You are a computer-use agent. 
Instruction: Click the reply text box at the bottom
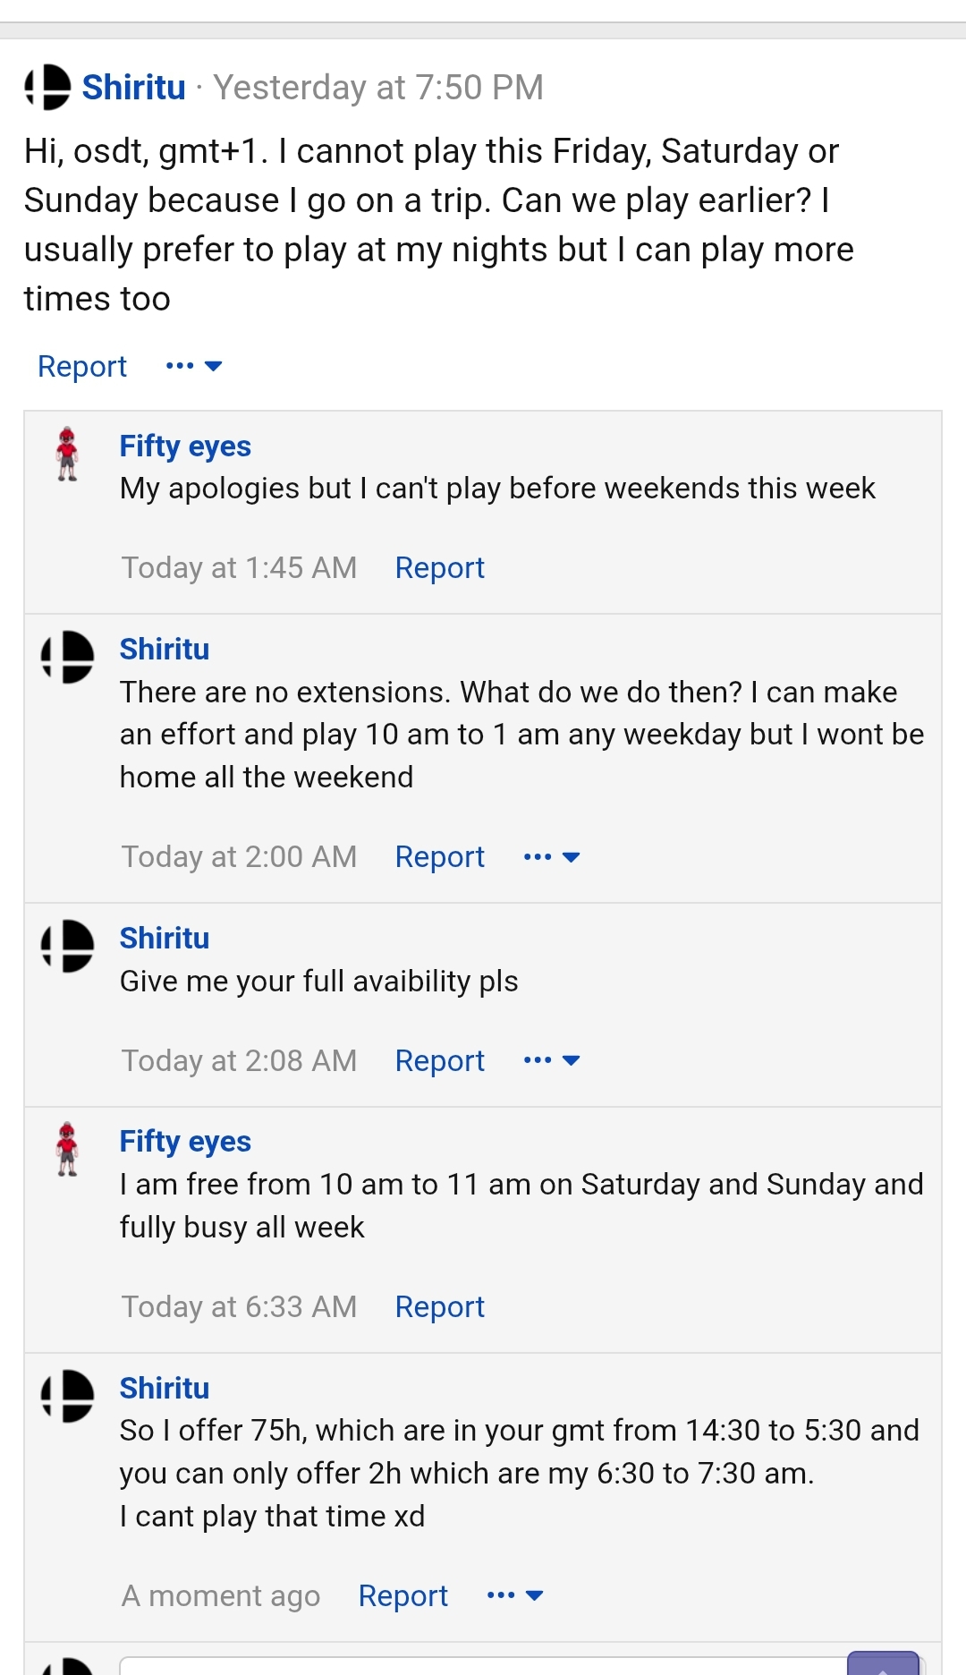483,1666
